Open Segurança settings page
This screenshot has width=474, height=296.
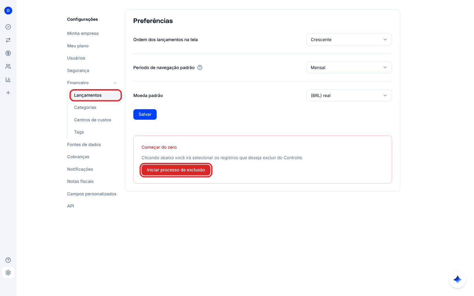pos(78,71)
